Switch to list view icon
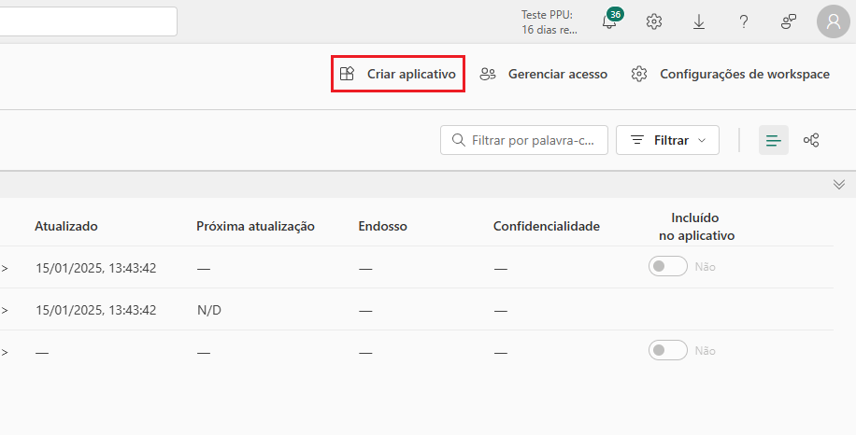This screenshot has height=435, width=856. point(774,140)
